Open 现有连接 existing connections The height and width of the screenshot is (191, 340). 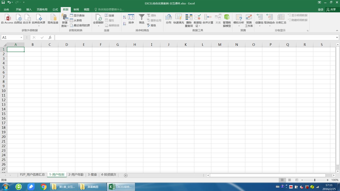pos(53,19)
